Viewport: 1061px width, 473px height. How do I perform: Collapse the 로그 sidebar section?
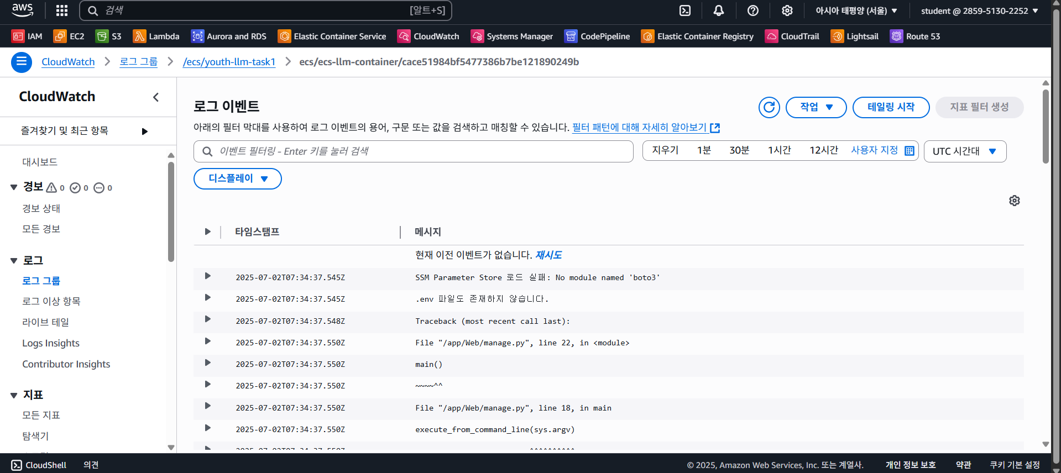14,261
